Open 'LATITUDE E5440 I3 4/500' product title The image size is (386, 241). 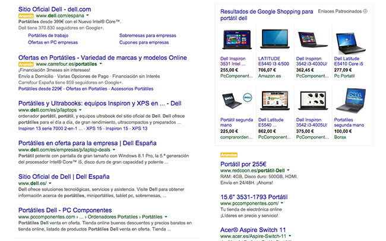pos(274,61)
